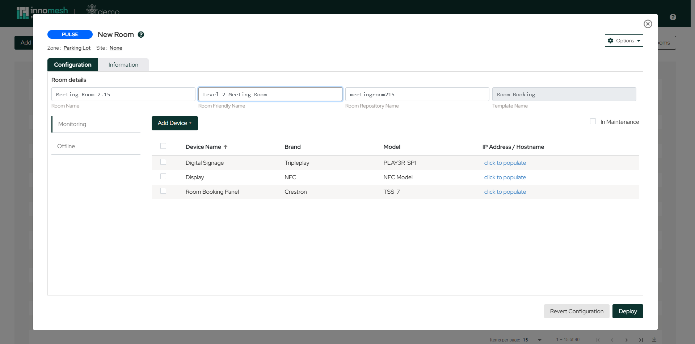Screen dimensions: 695x344
Task: Switch to the Information tab
Action: [x=123, y=65]
